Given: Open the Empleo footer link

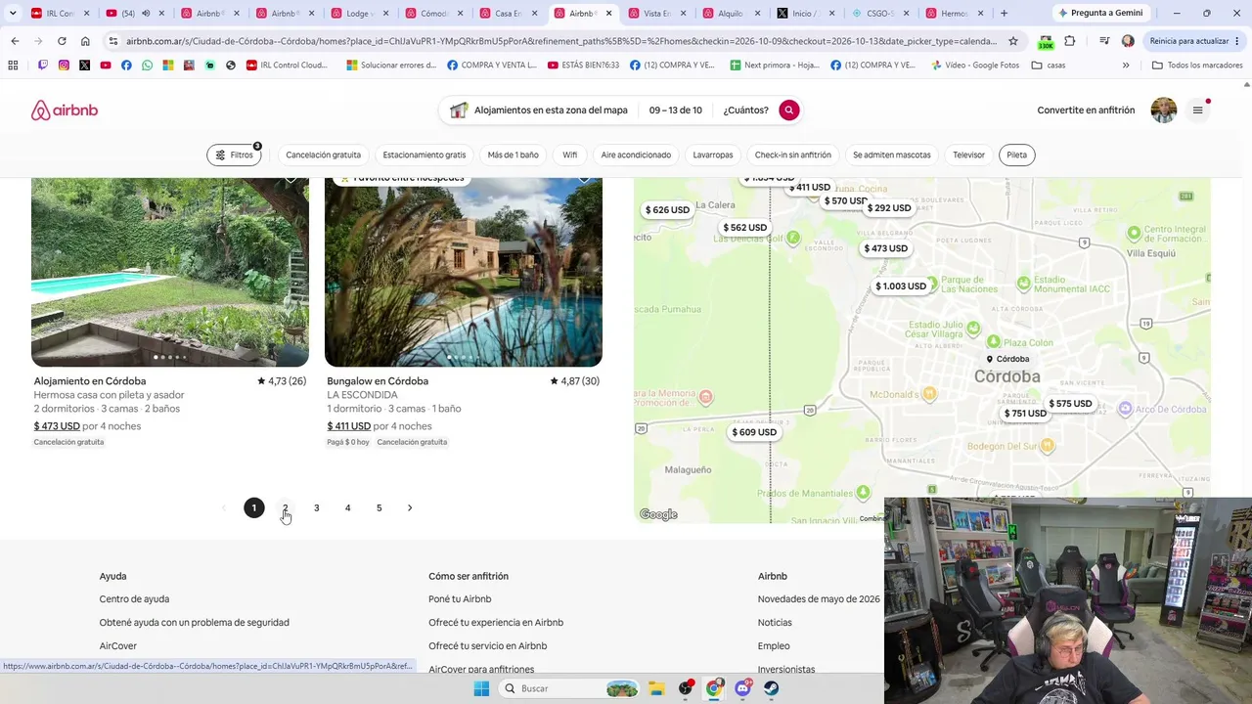Looking at the screenshot, I should (774, 646).
